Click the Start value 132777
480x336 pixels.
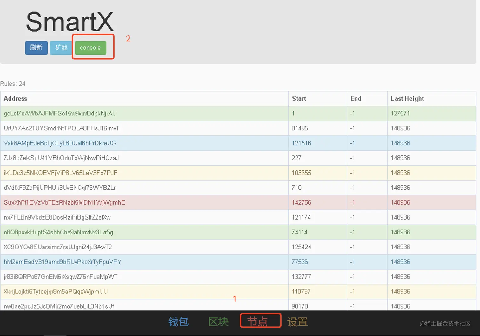click(x=302, y=277)
